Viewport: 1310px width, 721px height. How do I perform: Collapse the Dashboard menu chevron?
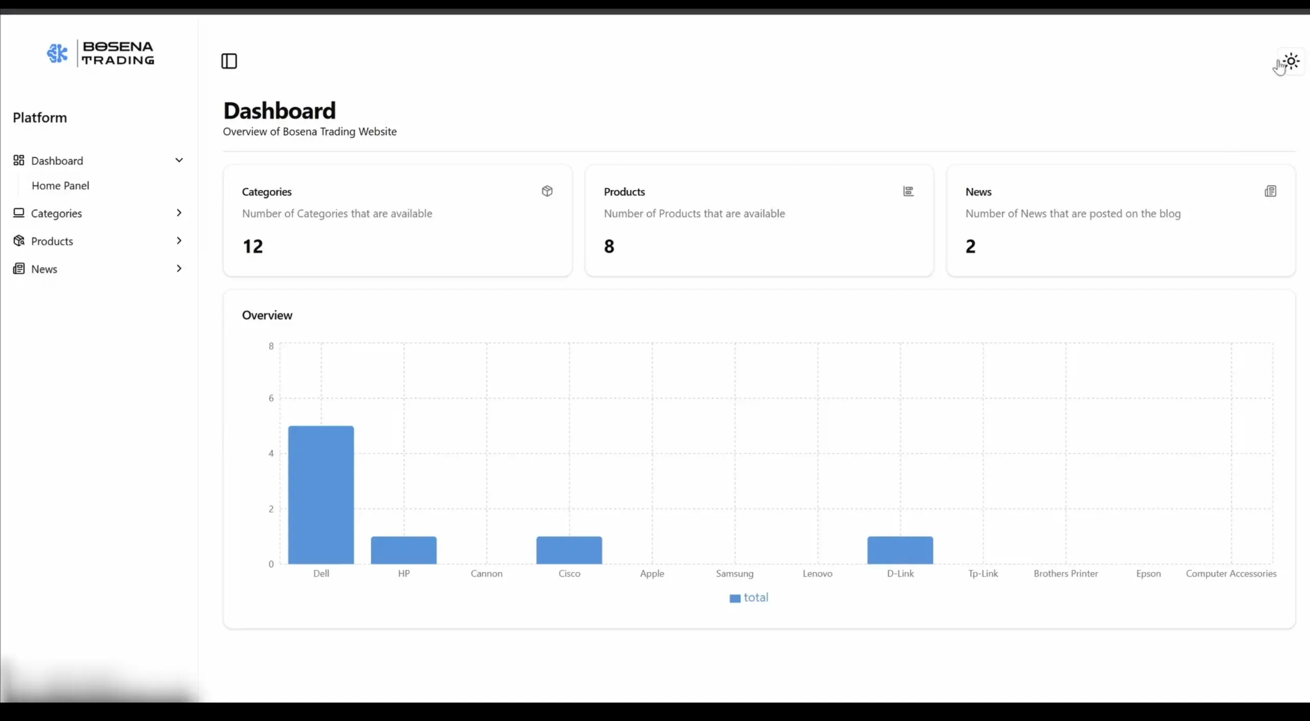[x=179, y=160]
